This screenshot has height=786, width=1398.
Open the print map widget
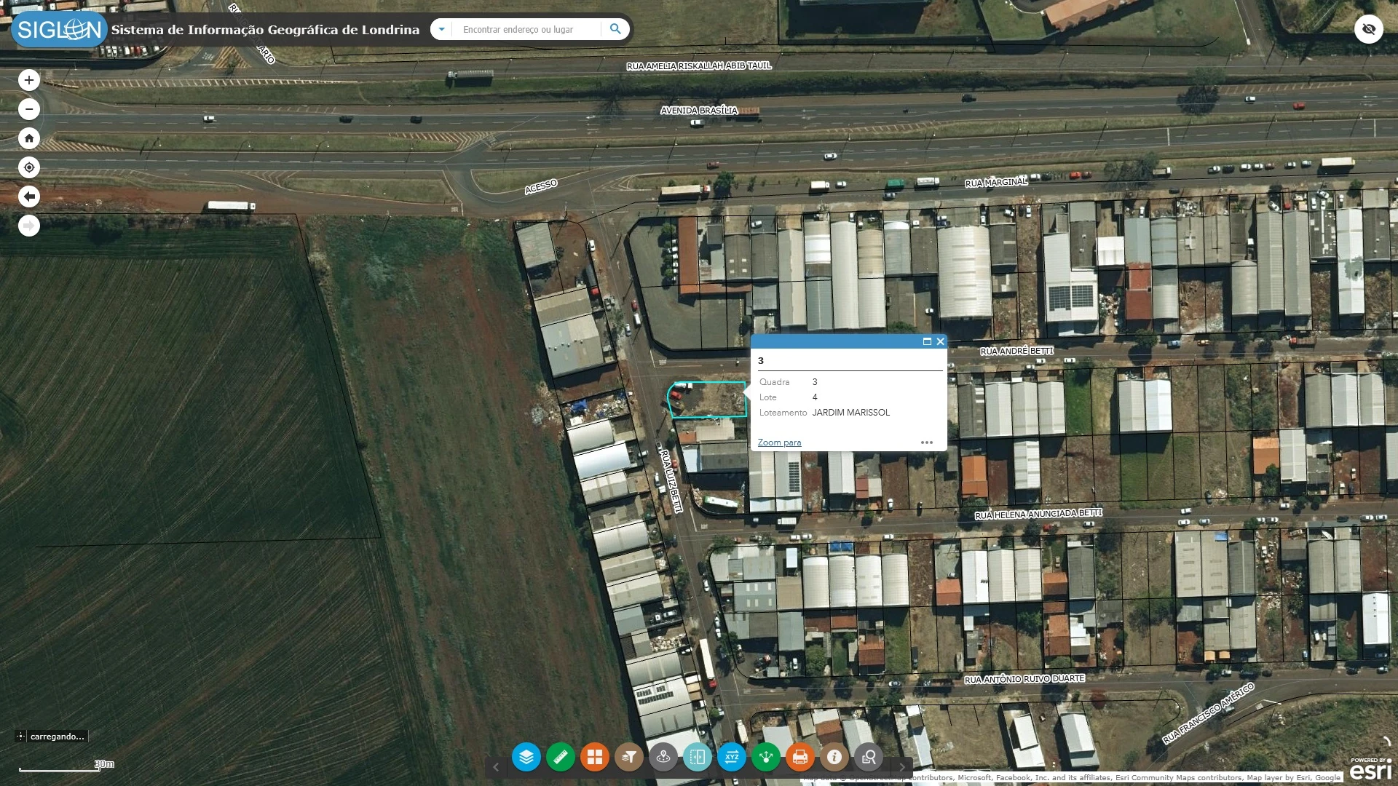(x=800, y=757)
